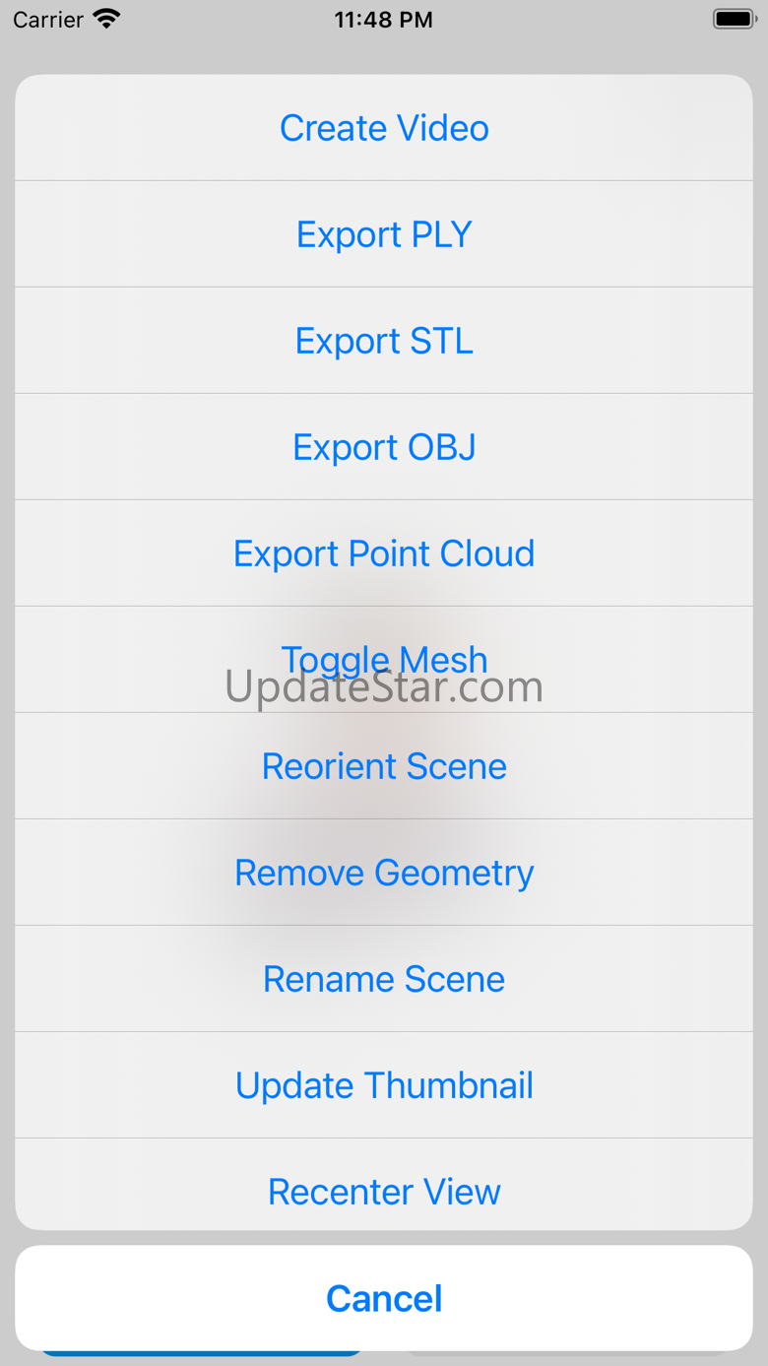Click the gray button peeking below Cancel

571,1355
